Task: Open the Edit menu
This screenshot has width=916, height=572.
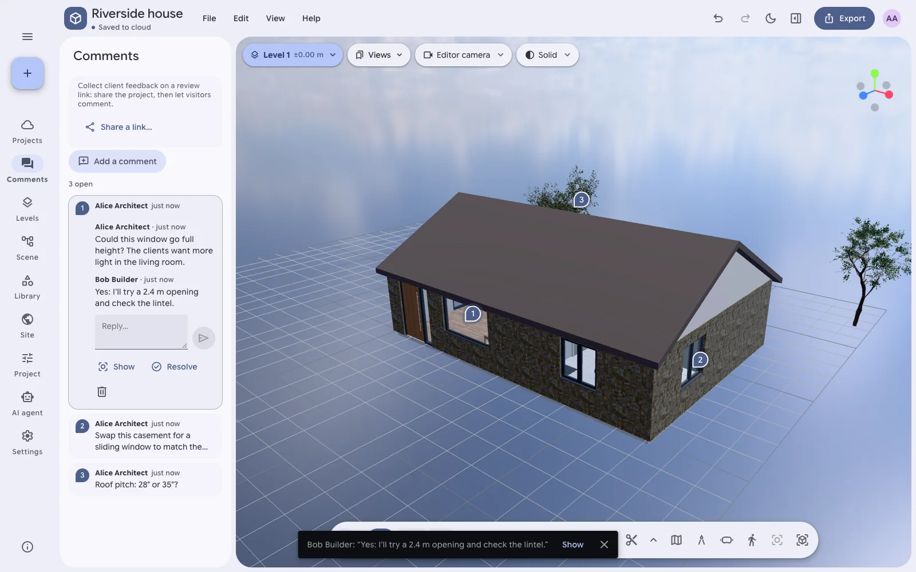Action: [x=241, y=18]
